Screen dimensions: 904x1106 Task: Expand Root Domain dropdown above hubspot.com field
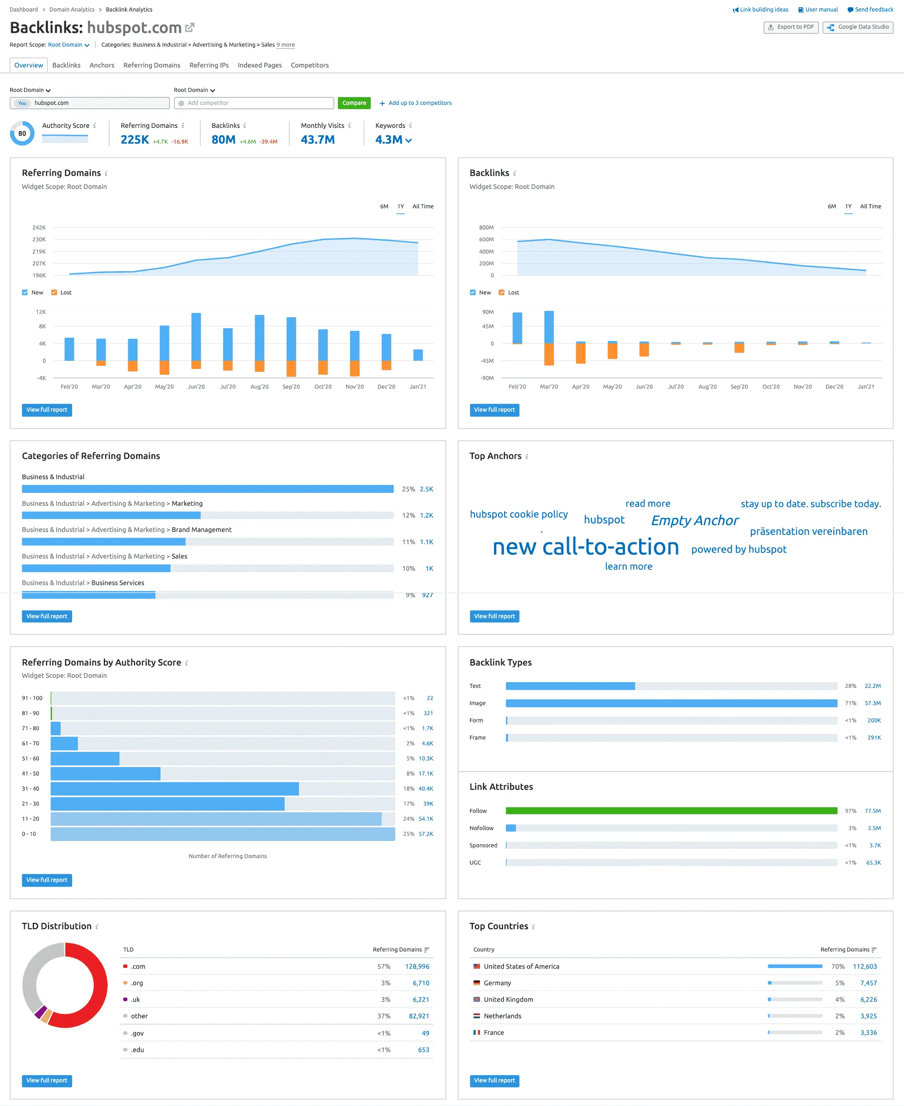(x=30, y=90)
